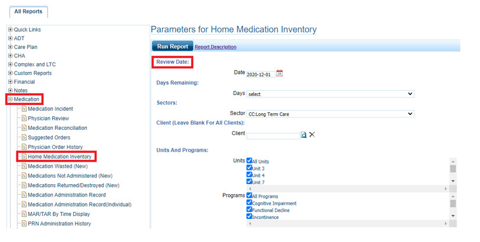Open the Days remaining dropdown

click(x=330, y=94)
